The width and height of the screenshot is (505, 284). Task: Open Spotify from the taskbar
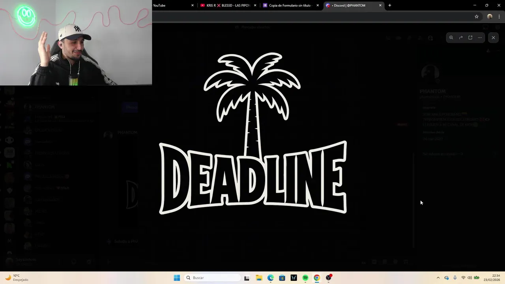pyautogui.click(x=305, y=278)
